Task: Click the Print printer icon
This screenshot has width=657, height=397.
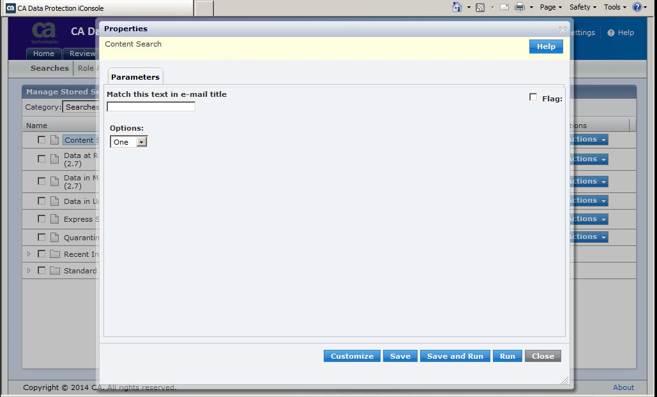Action: [x=520, y=7]
